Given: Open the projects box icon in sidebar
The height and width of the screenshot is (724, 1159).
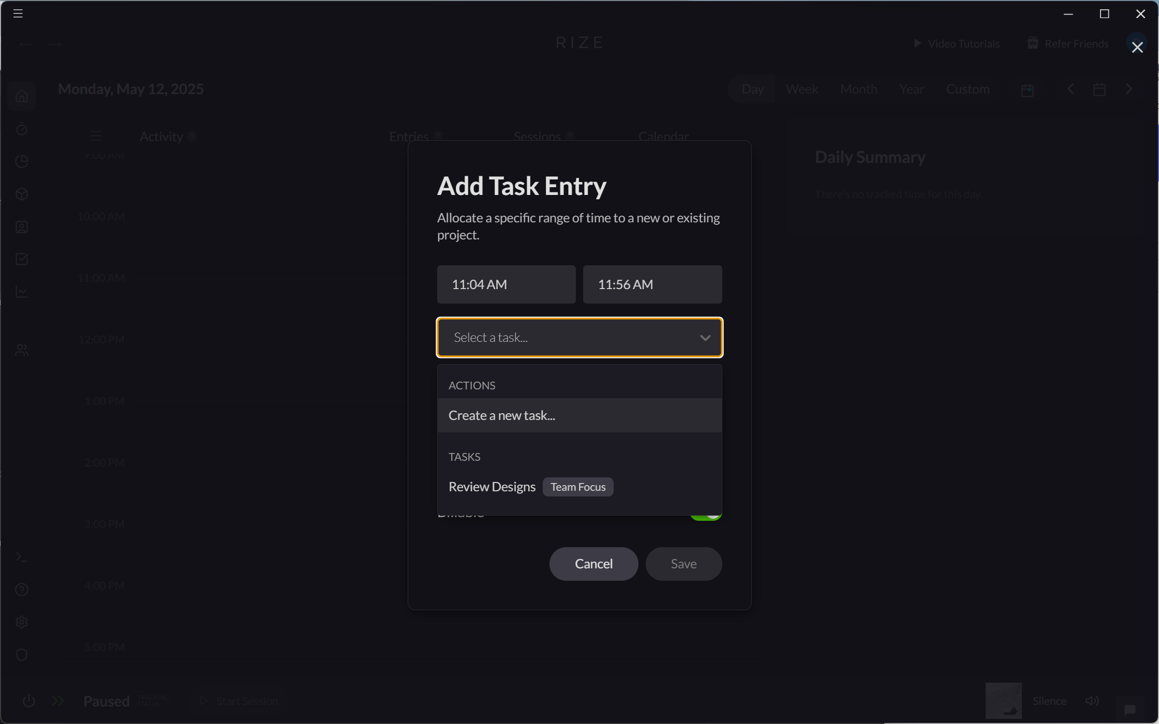Looking at the screenshot, I should click(22, 194).
